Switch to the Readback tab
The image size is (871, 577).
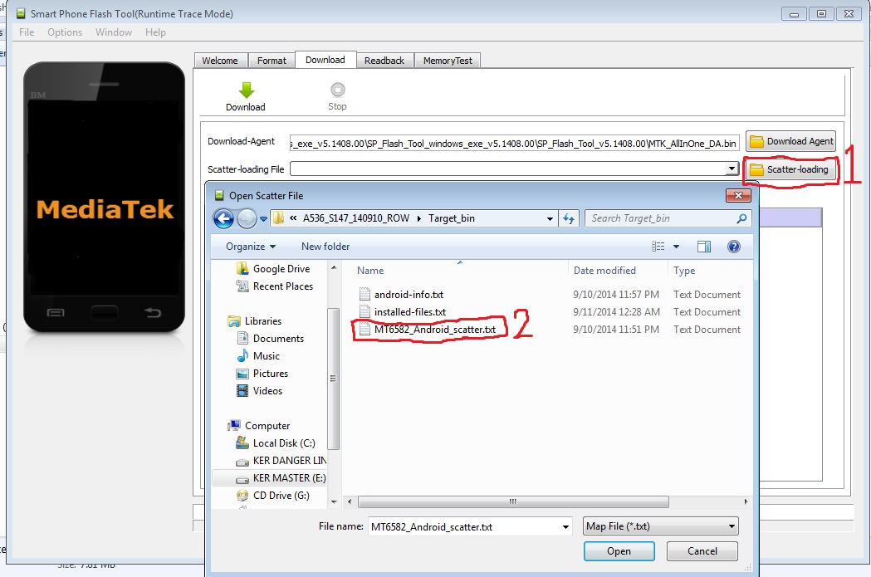pyautogui.click(x=384, y=61)
